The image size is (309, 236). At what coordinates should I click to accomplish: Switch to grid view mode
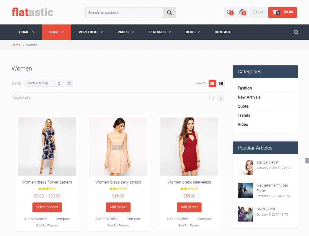pyautogui.click(x=212, y=83)
